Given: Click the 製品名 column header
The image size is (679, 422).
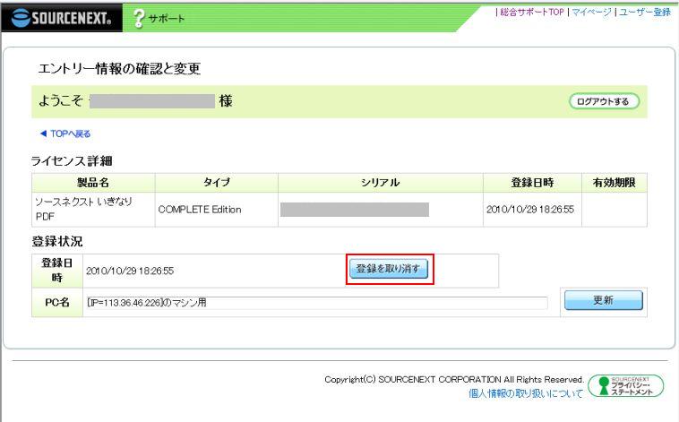Looking at the screenshot, I should click(93, 183).
